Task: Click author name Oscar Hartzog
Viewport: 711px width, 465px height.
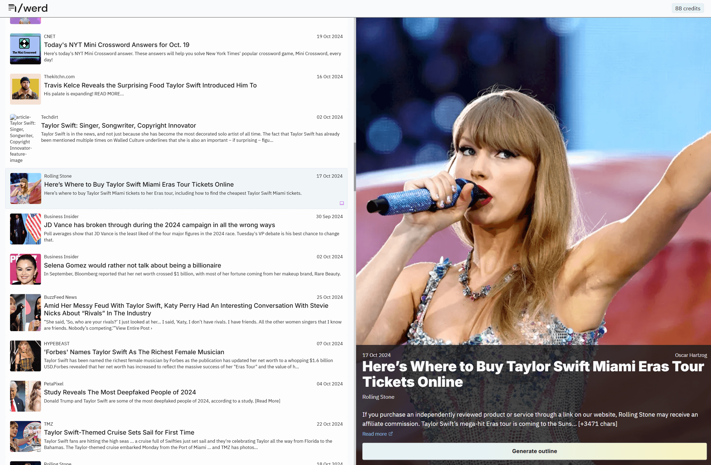Action: pos(691,355)
